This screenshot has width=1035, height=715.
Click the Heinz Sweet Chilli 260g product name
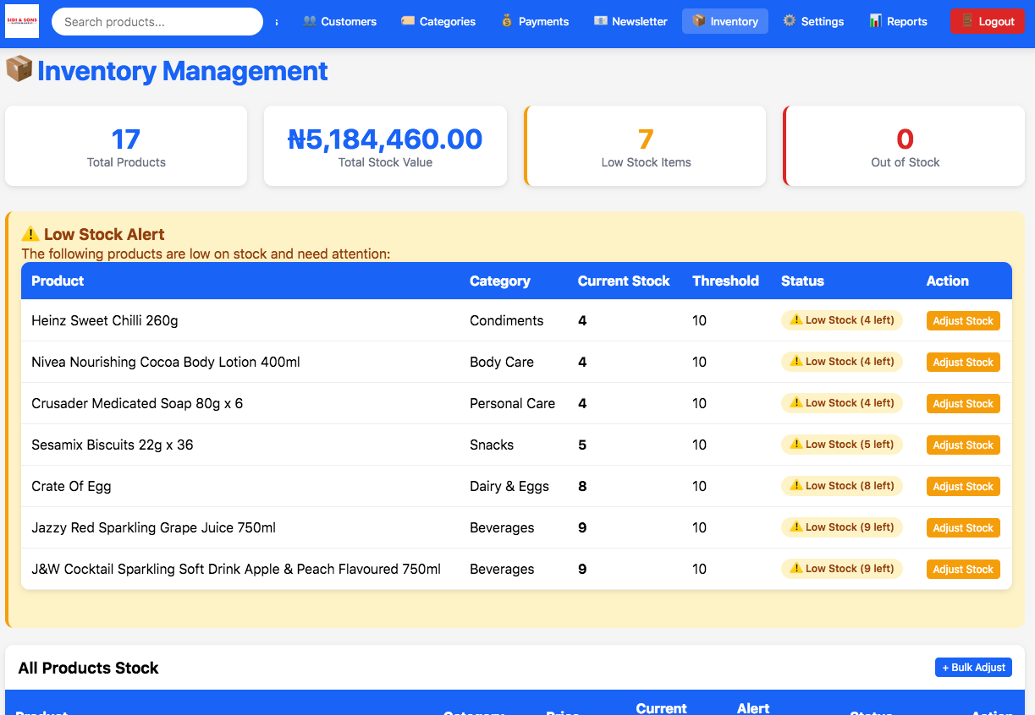pyautogui.click(x=105, y=320)
